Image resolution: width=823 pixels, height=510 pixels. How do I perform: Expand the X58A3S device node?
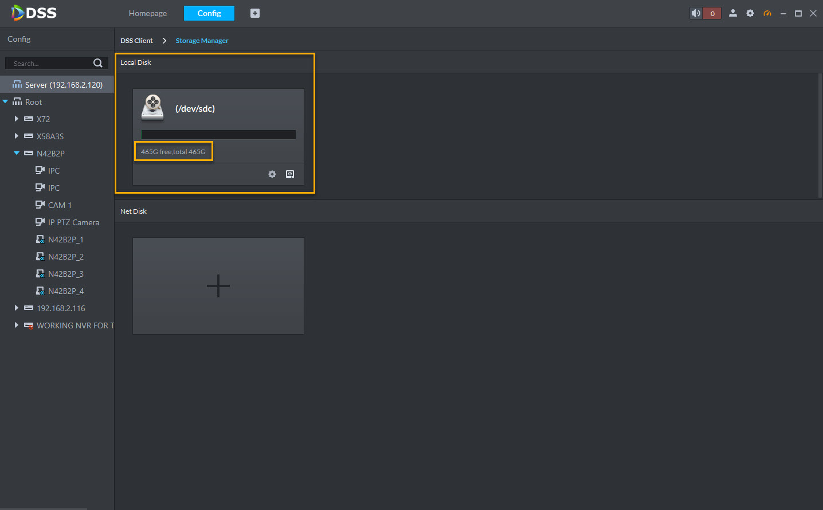(x=17, y=136)
